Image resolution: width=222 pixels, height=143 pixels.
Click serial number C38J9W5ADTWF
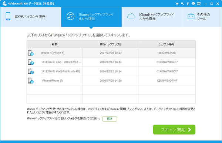point(167,81)
